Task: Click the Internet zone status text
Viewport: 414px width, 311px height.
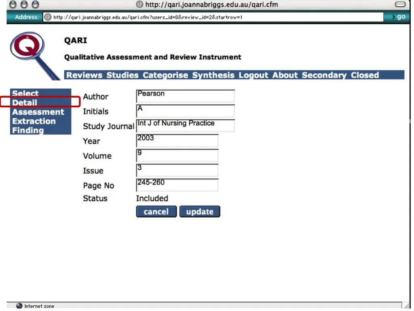Action: [x=39, y=306]
